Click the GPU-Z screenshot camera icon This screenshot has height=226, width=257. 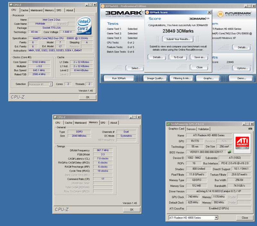[x=250, y=129]
